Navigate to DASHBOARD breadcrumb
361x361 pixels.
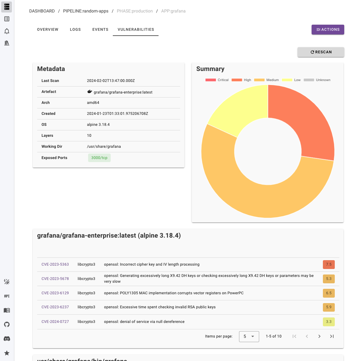[x=42, y=11]
